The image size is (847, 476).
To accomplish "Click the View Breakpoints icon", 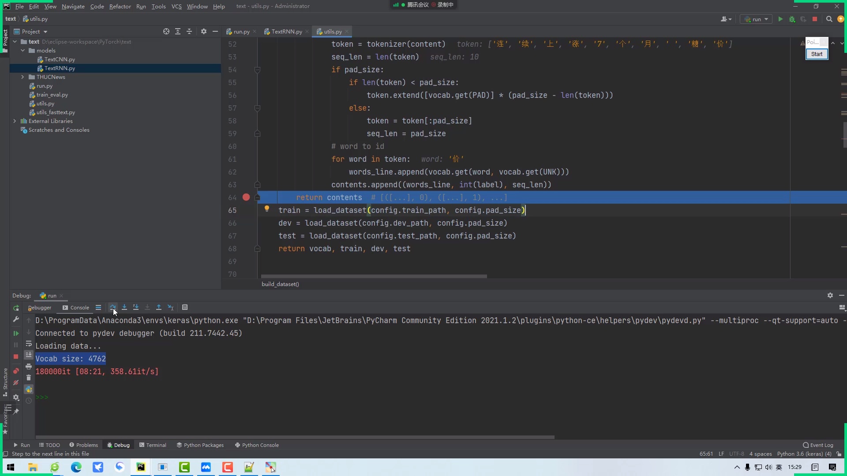I will pos(16,371).
